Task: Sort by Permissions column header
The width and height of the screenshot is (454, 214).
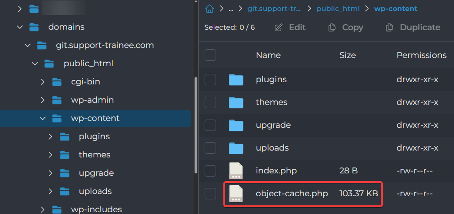Action: click(x=422, y=55)
